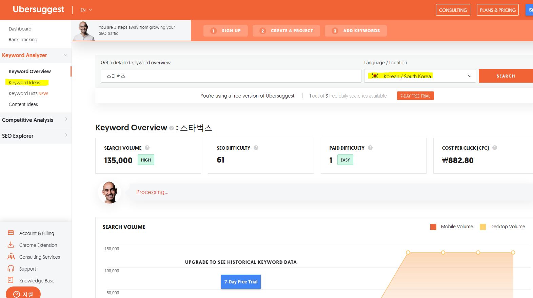533x298 pixels.
Task: Select Keyword Overview in sidebar
Action: click(30, 71)
